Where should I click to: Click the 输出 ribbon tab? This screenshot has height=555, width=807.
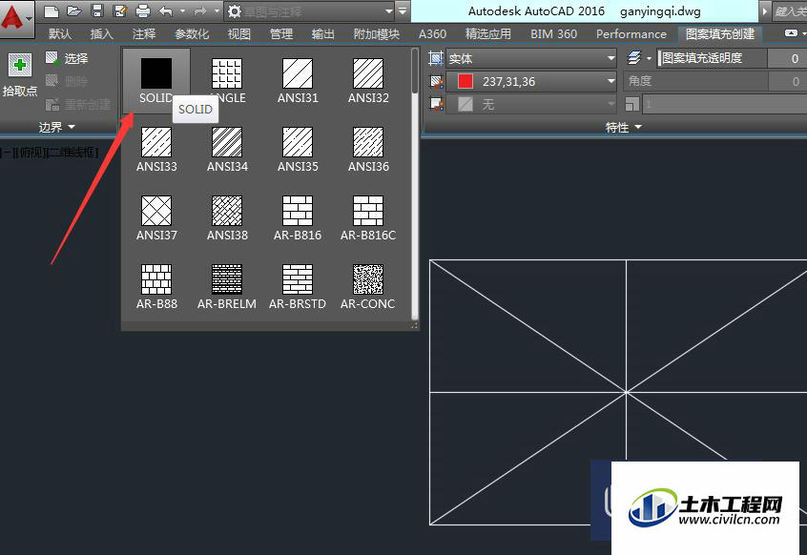point(323,34)
